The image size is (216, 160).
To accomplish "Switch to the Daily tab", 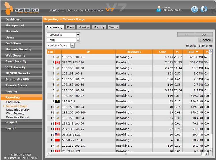I will [70, 27].
